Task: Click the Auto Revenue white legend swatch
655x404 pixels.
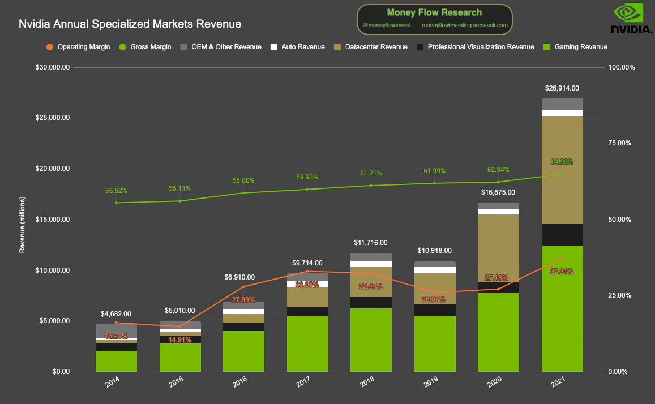Action: [274, 47]
